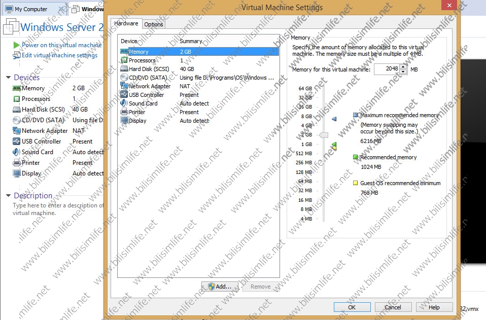The image size is (486, 320).
Task: Decrease memory with the spinner down arrow
Action: point(403,72)
